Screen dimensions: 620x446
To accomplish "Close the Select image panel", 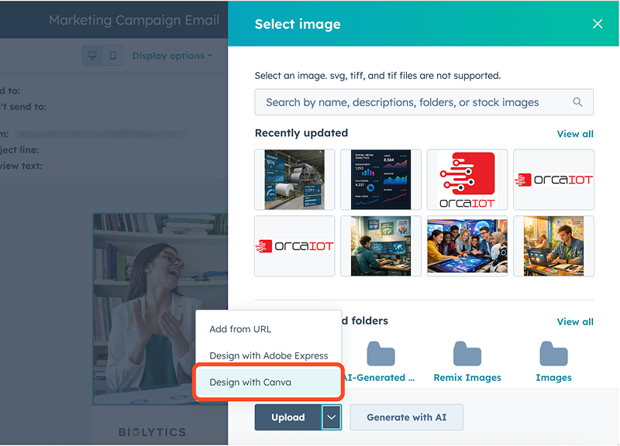I will pos(598,23).
